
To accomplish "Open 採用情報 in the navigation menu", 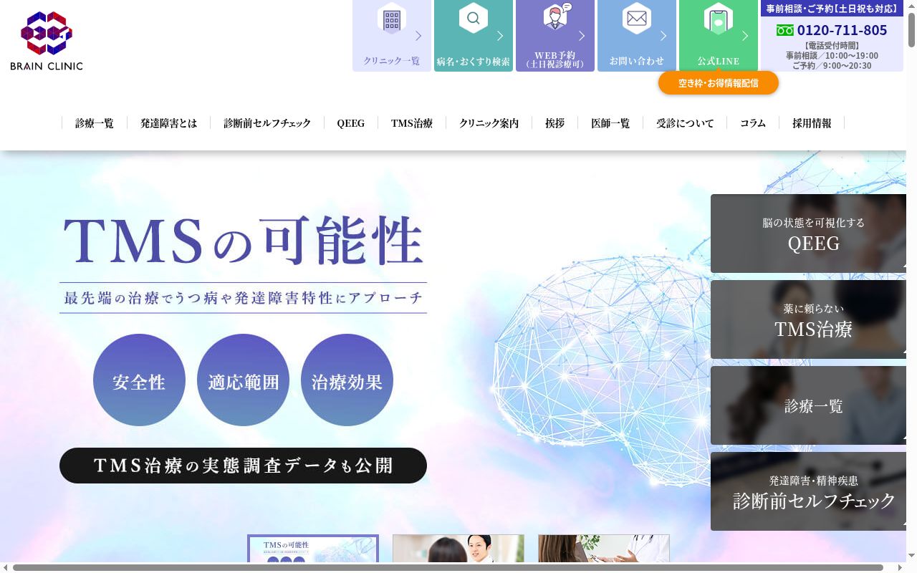I will pos(812,123).
